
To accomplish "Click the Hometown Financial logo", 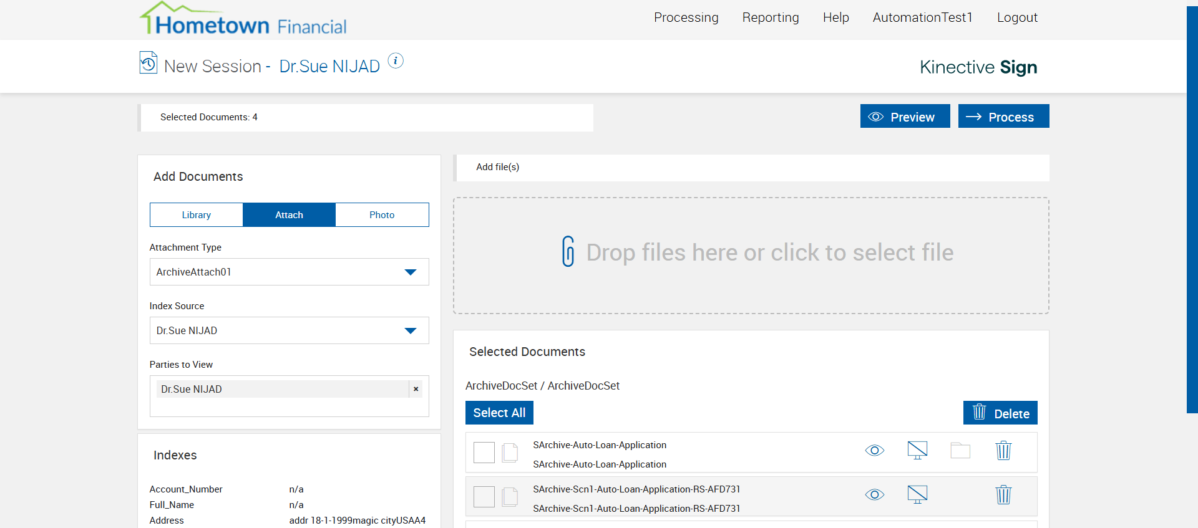I will [x=243, y=19].
